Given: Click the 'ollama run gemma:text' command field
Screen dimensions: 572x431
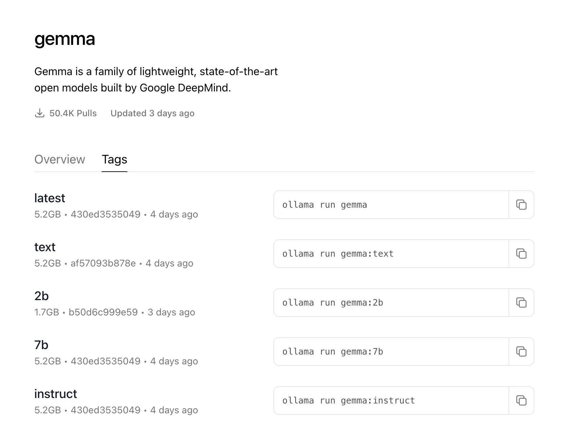Looking at the screenshot, I should [391, 254].
